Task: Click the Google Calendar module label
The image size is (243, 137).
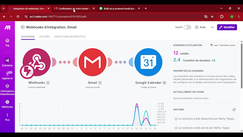Action: coord(148,83)
